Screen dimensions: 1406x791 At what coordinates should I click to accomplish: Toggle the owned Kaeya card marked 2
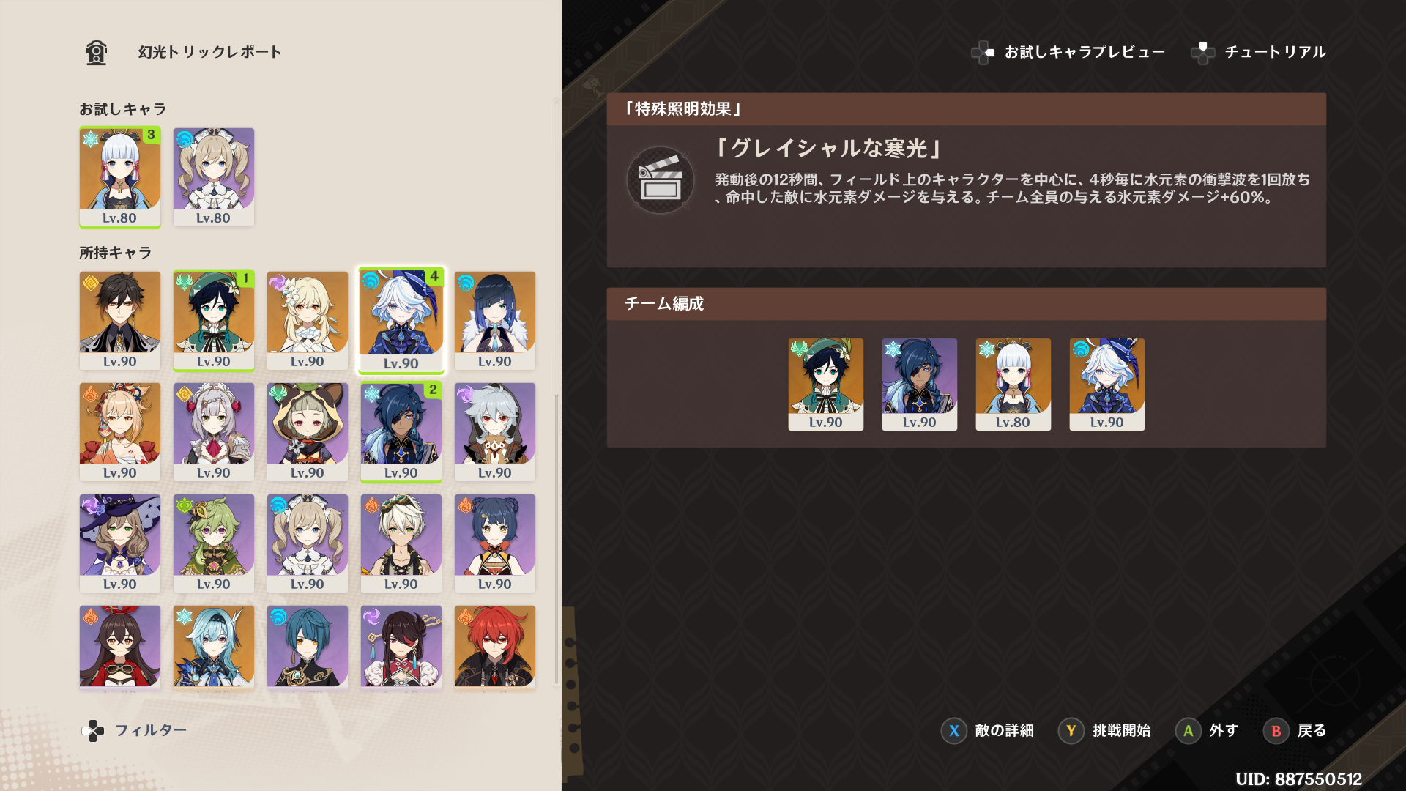401,431
